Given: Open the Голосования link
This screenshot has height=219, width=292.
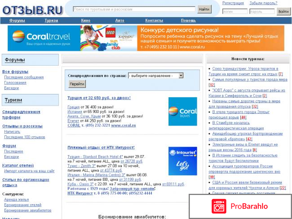Looking at the screenshot, I should point(15,83).
